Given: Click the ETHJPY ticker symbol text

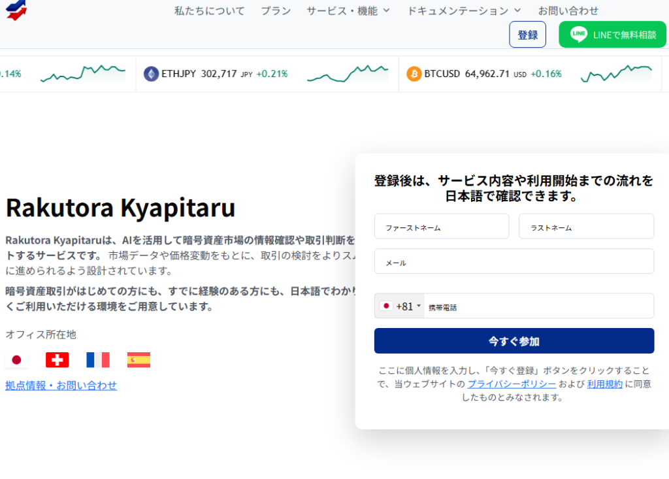Looking at the screenshot, I should click(x=179, y=74).
